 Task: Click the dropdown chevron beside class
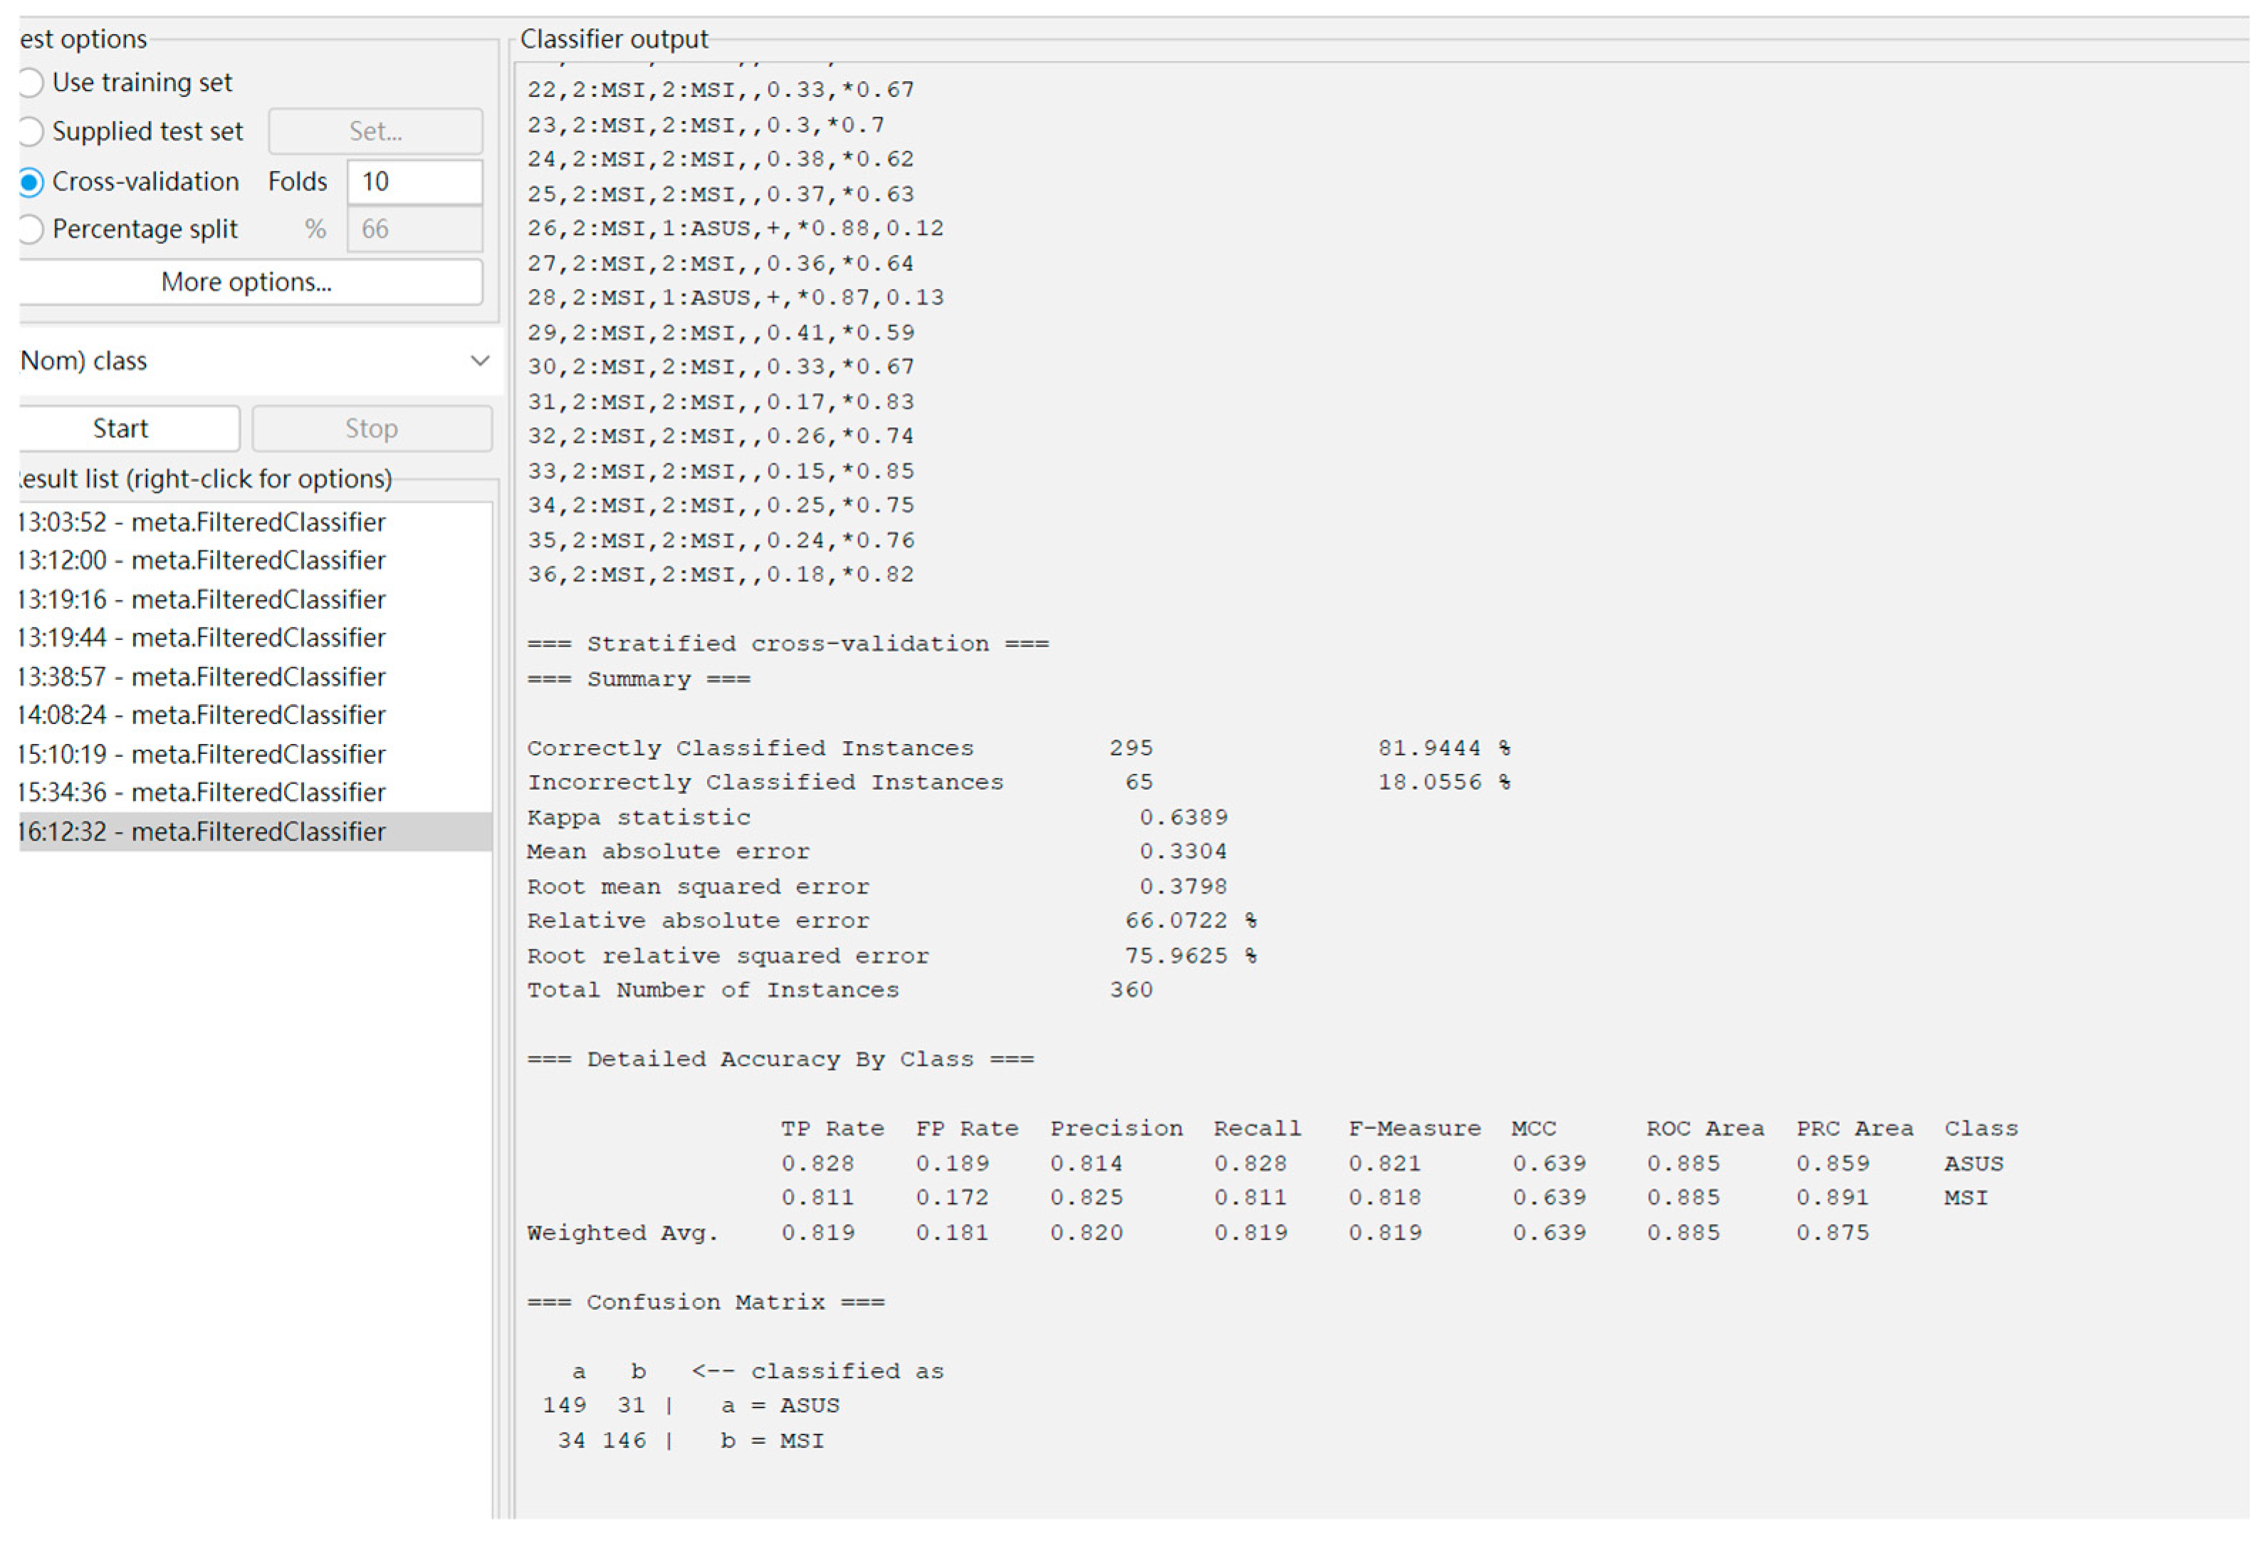(x=480, y=362)
